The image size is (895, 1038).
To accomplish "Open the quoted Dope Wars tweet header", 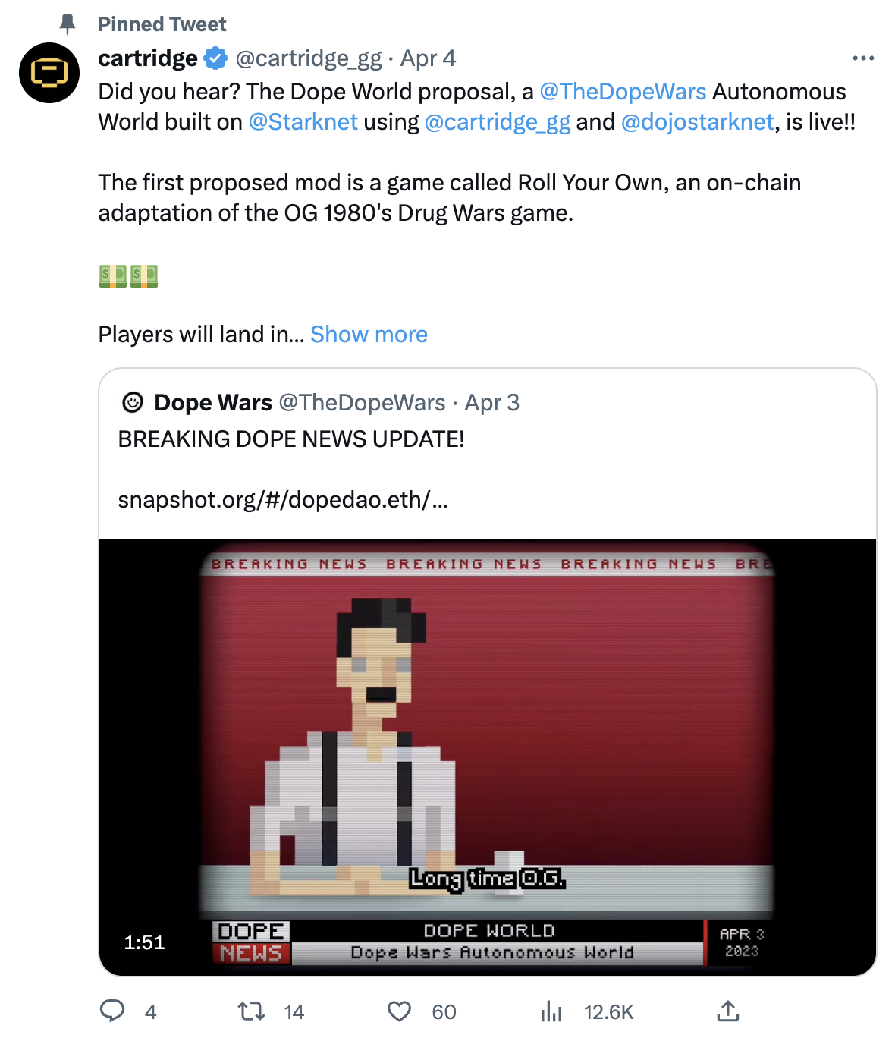I will tap(321, 402).
